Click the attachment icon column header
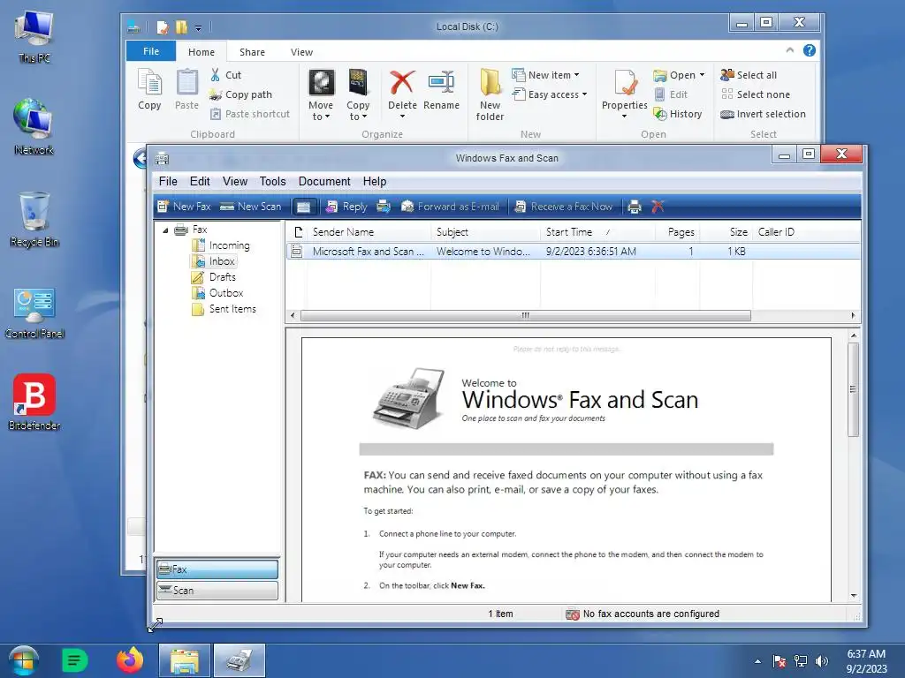This screenshot has width=905, height=678. [x=298, y=232]
